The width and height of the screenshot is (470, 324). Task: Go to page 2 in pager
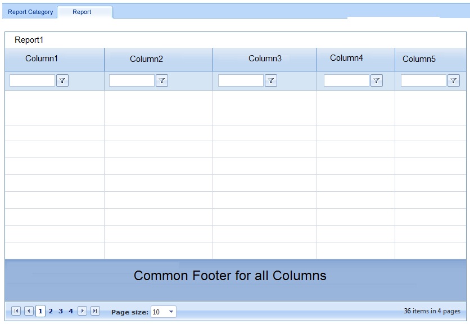click(x=51, y=312)
